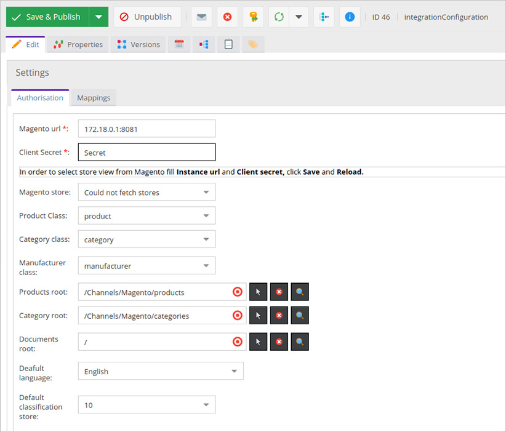Open the Default classification store dropdown
The height and width of the screenshot is (432, 506).
pos(147,405)
